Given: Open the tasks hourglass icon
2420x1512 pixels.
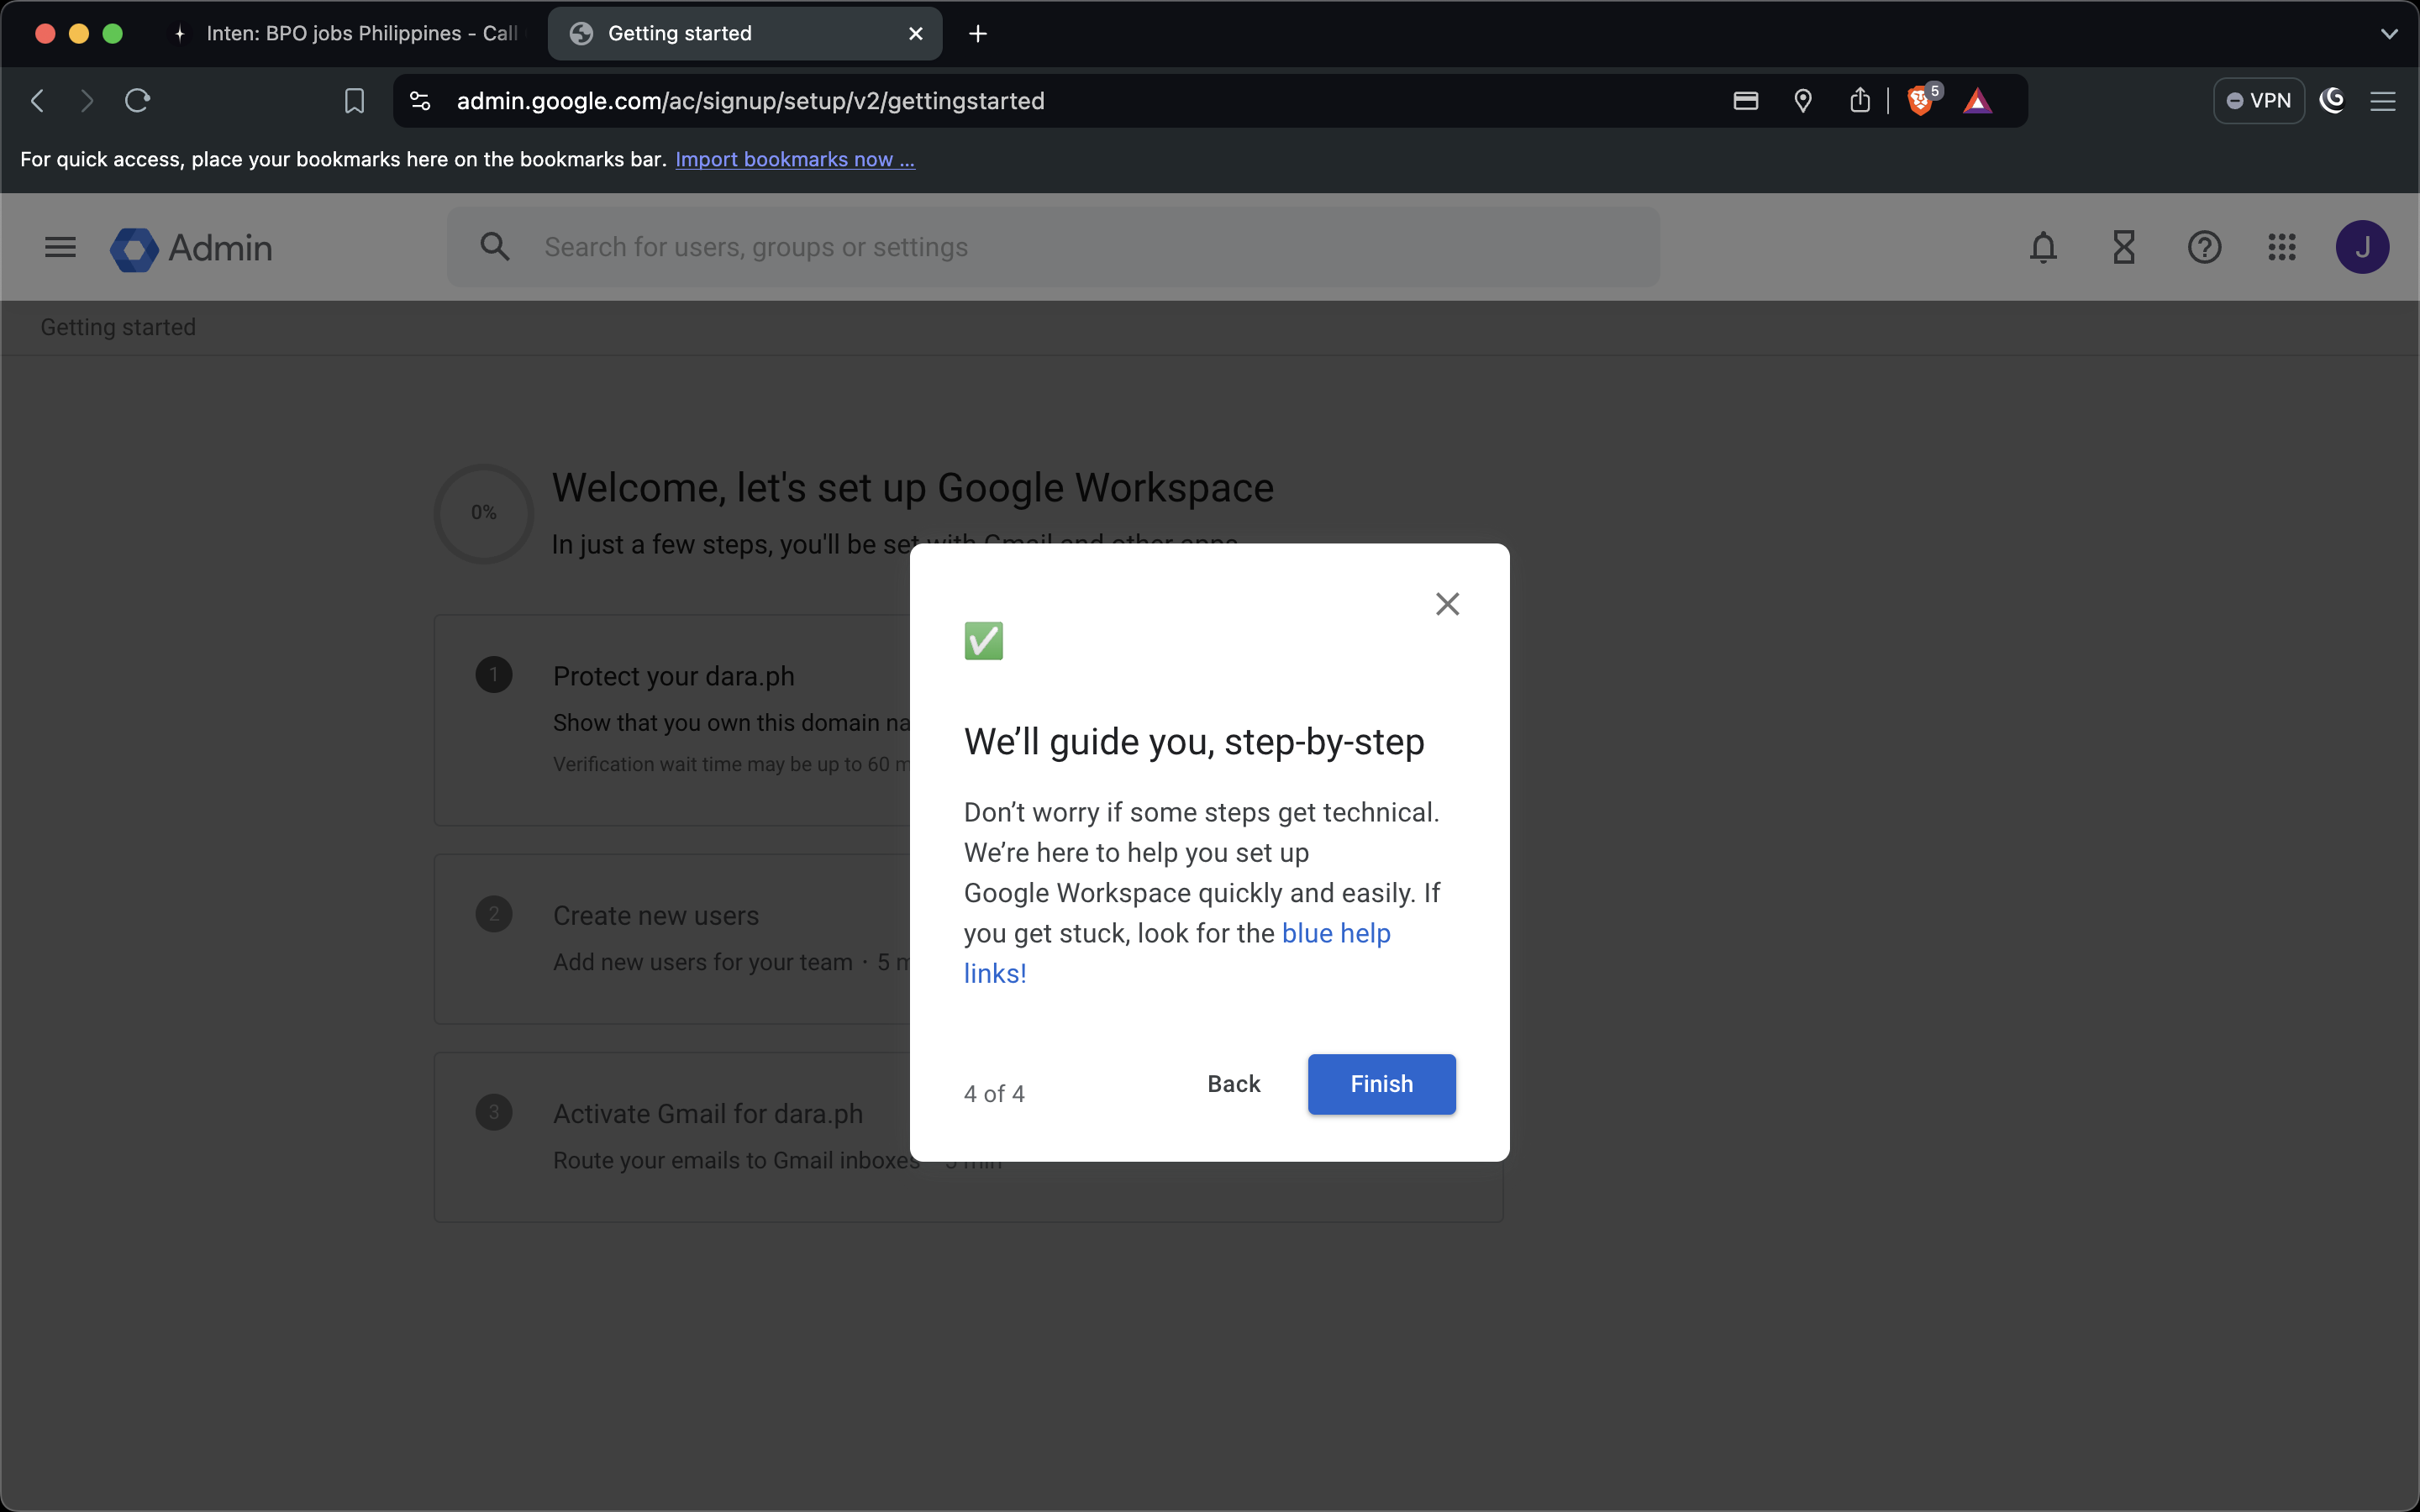Looking at the screenshot, I should (2124, 247).
